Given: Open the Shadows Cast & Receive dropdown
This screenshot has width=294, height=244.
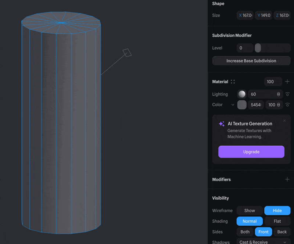Looking at the screenshot, I should (263, 242).
